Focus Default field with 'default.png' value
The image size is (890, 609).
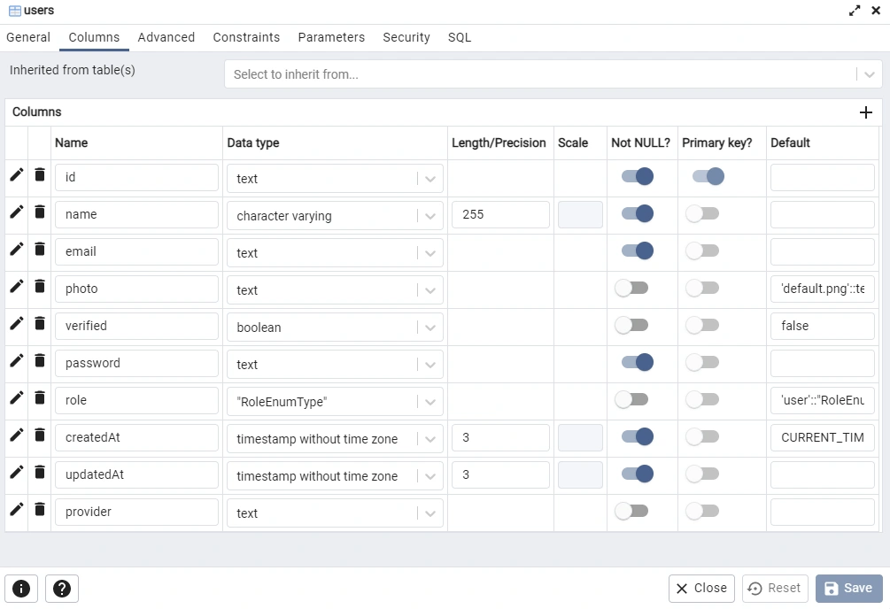(x=823, y=289)
